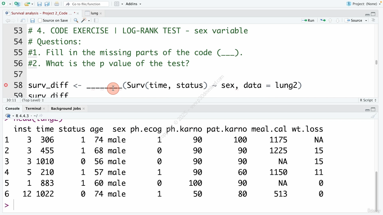Save the script from the editor toolbar
Screen dimensions: 383x215
[32, 20]
